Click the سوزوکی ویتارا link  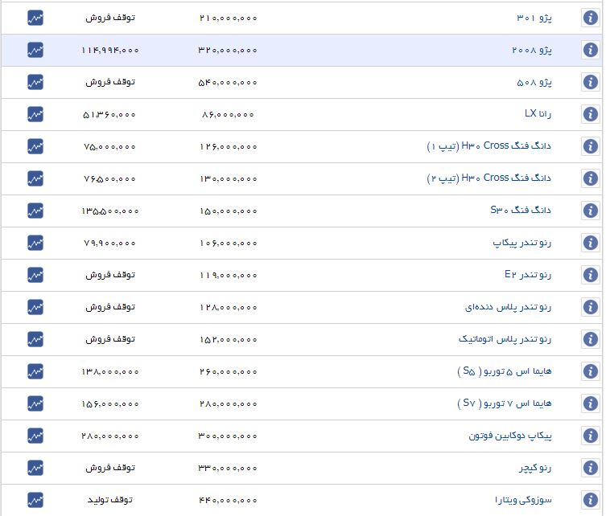pos(525,500)
